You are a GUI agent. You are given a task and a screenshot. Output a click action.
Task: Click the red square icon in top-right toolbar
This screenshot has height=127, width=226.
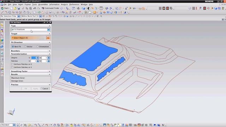click(204, 8)
